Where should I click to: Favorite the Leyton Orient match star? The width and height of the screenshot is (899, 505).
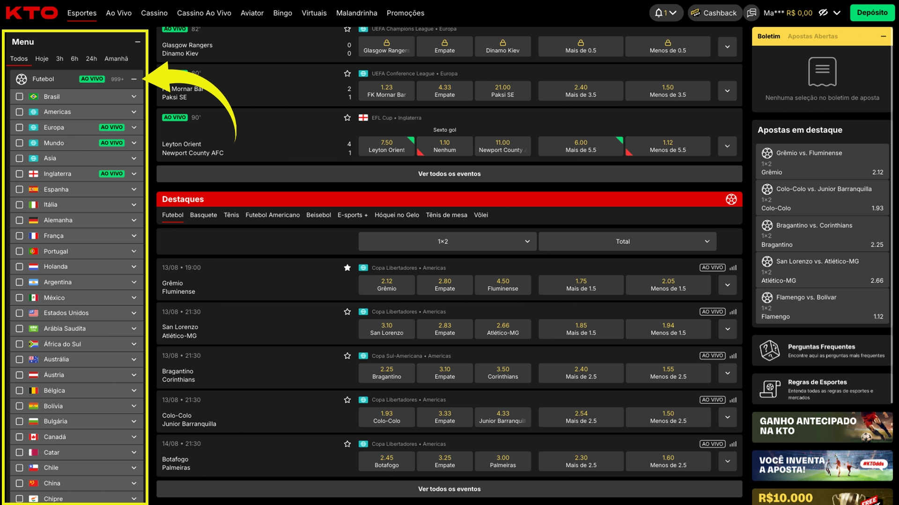coord(347,118)
